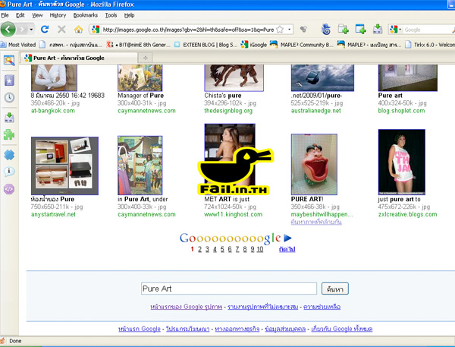Click the ค้นหา search button

[x=335, y=289]
